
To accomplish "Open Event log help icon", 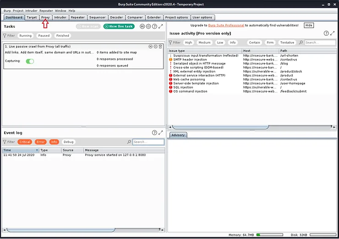I will click(154, 133).
